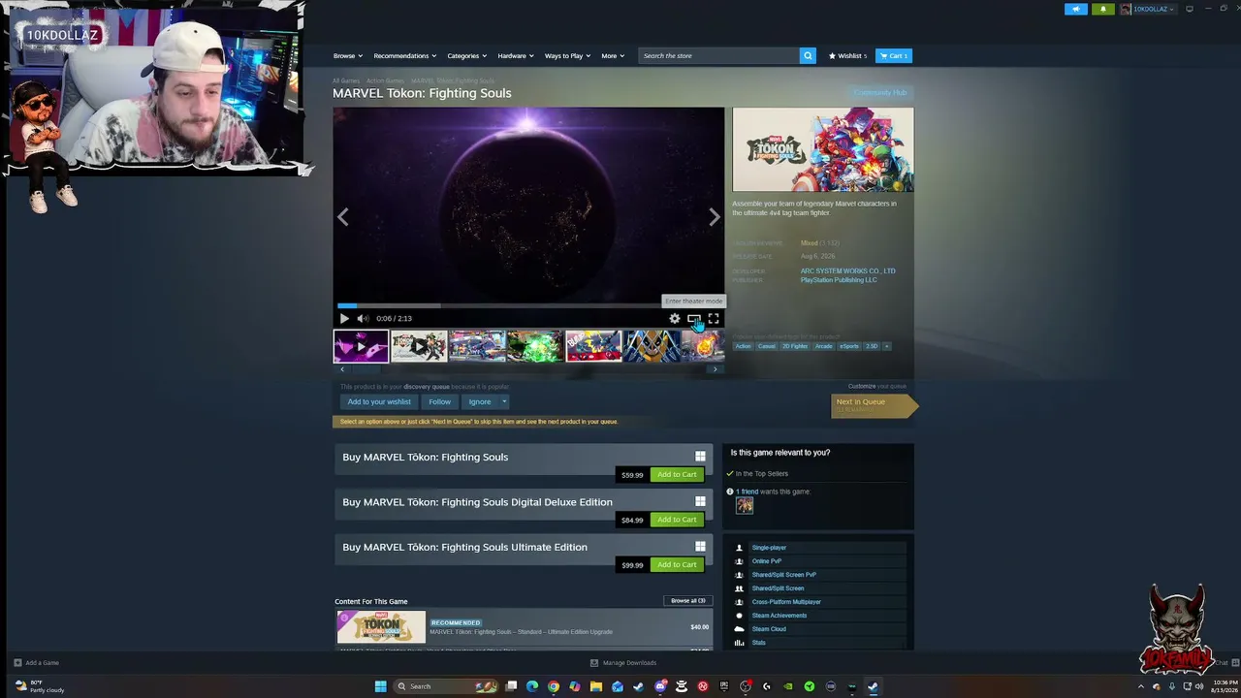The width and height of the screenshot is (1241, 698).
Task: Open friend avatar who wants this game
Action: coord(745,505)
